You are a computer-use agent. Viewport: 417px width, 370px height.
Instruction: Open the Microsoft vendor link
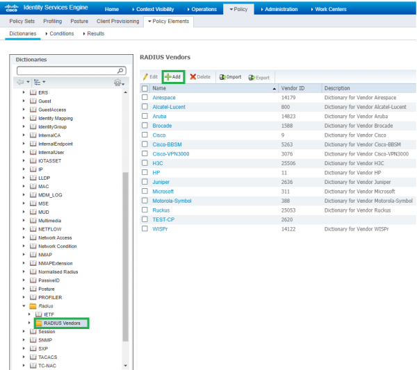163,191
